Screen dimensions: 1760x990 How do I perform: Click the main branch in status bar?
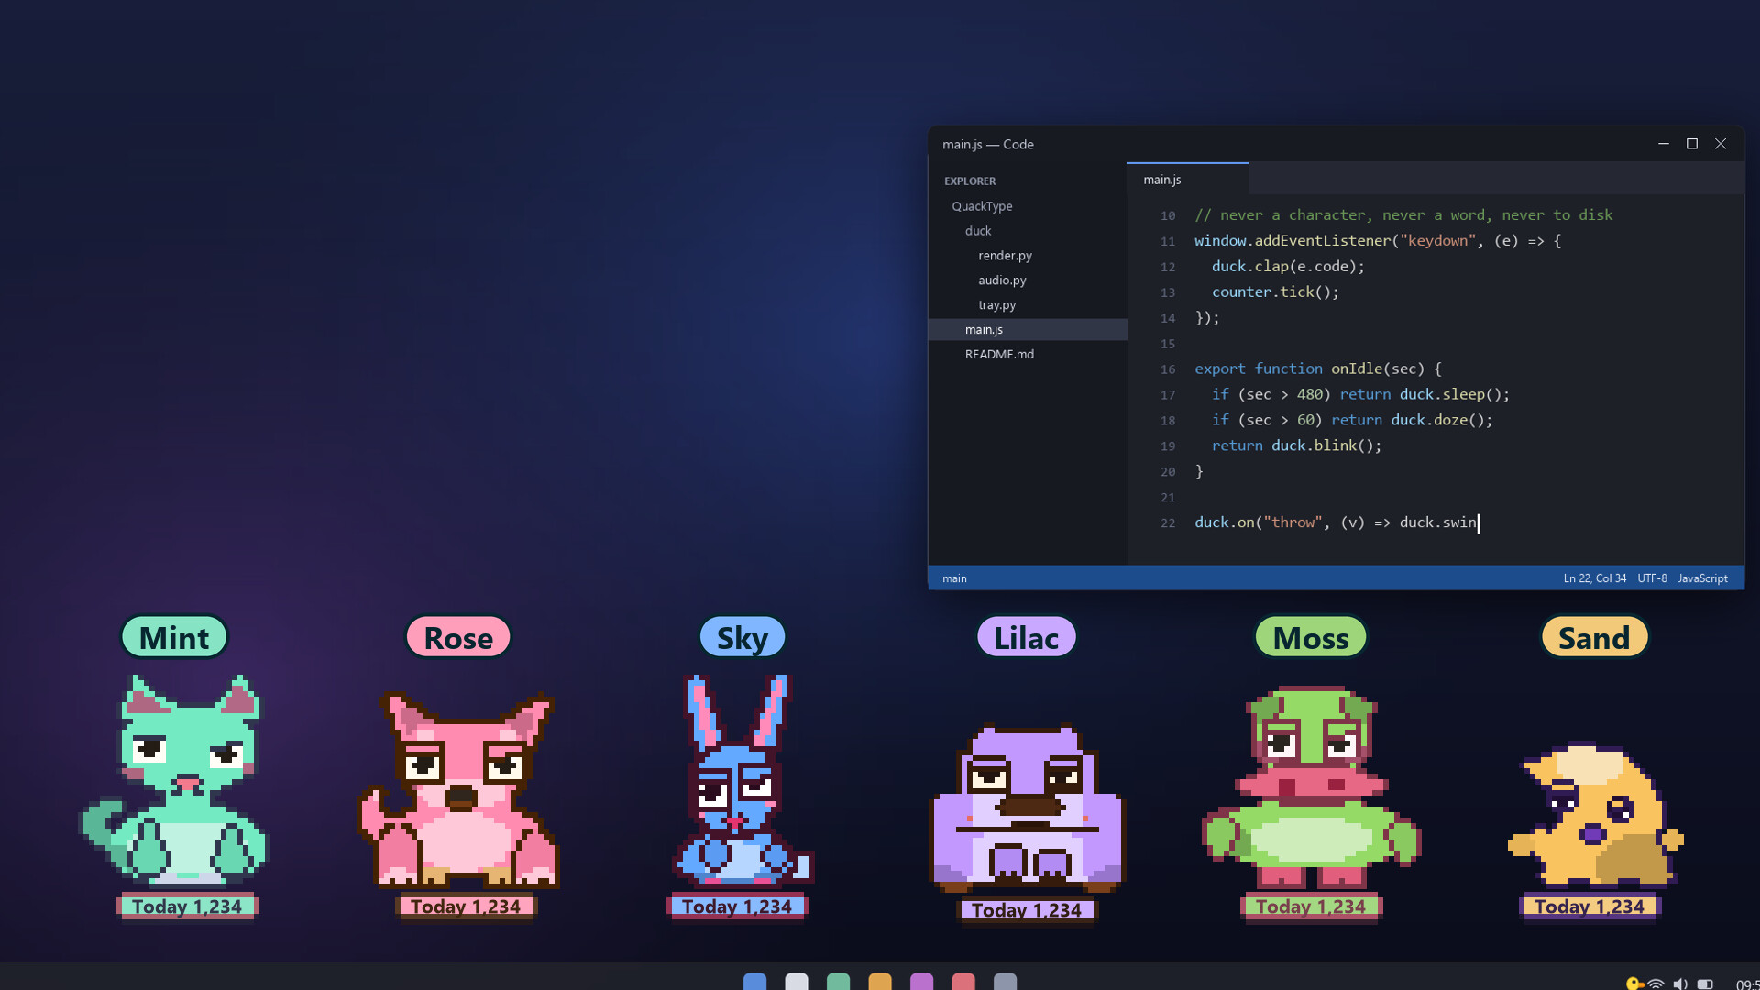(954, 578)
